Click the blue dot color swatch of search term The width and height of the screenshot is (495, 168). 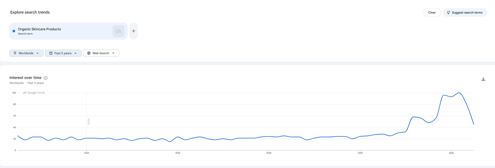(14, 31)
